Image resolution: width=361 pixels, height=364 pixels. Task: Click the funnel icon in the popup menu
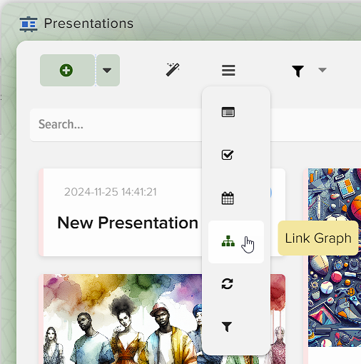tap(227, 326)
